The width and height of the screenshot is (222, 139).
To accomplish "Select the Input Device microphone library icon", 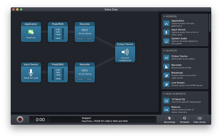I will pos(166,32).
